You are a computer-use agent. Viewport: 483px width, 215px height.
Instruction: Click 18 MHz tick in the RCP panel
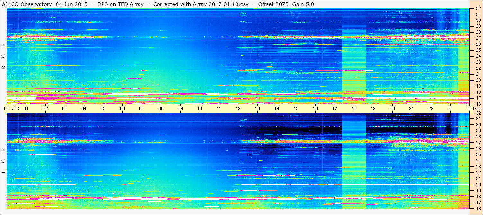point(478,92)
